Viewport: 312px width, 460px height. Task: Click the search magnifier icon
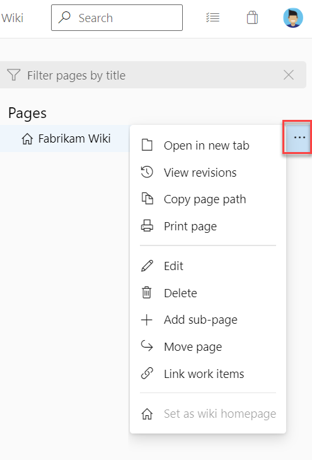point(64,18)
